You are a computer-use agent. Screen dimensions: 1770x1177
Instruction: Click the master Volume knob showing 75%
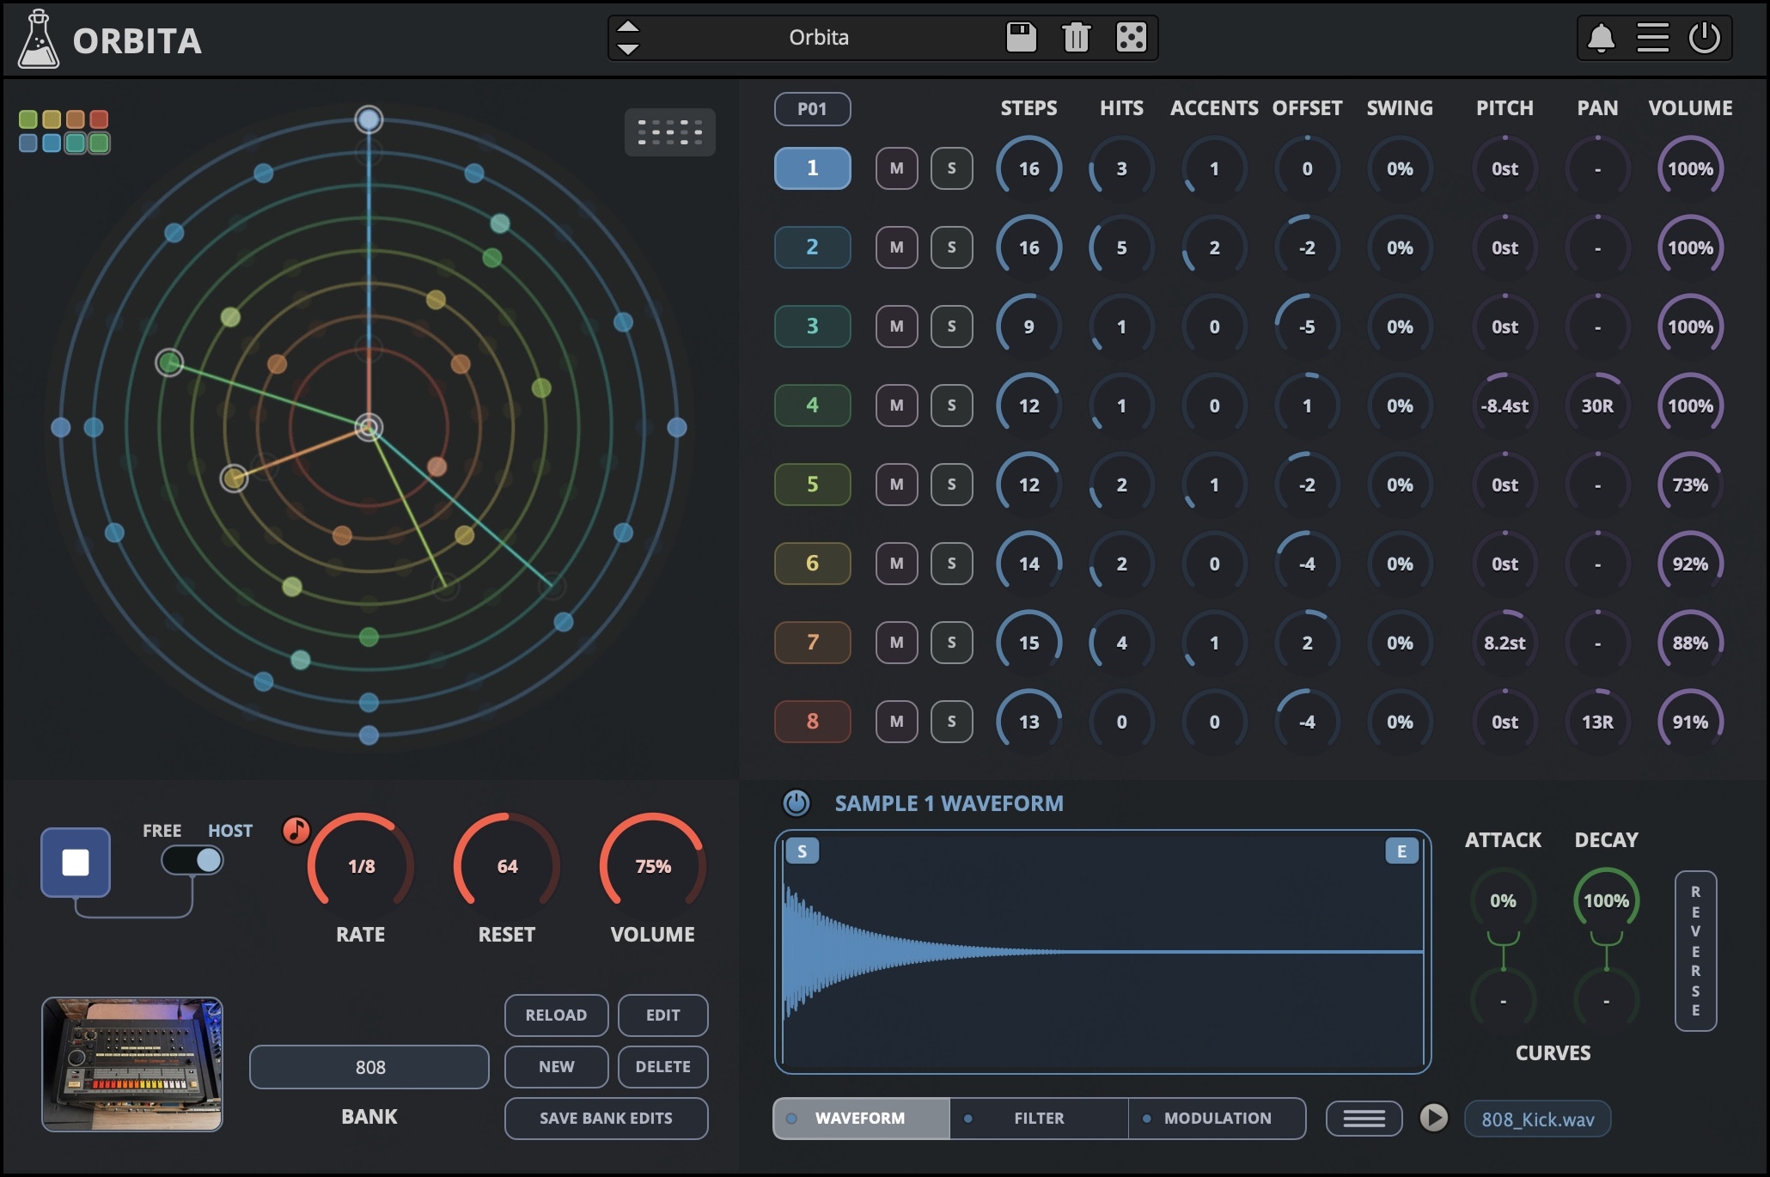tap(653, 865)
